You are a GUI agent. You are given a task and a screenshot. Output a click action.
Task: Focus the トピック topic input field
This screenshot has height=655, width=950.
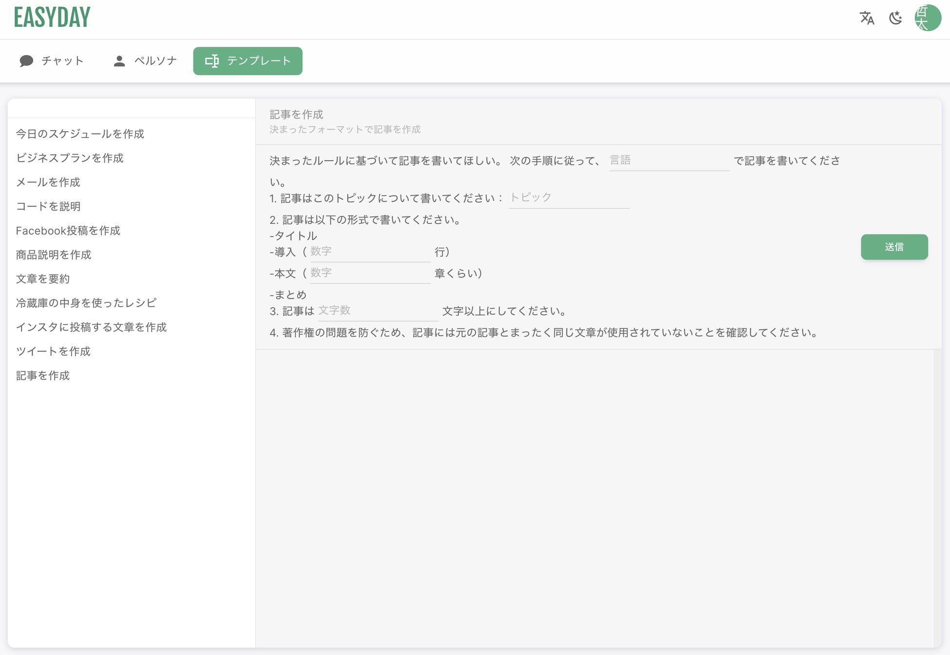coord(569,198)
